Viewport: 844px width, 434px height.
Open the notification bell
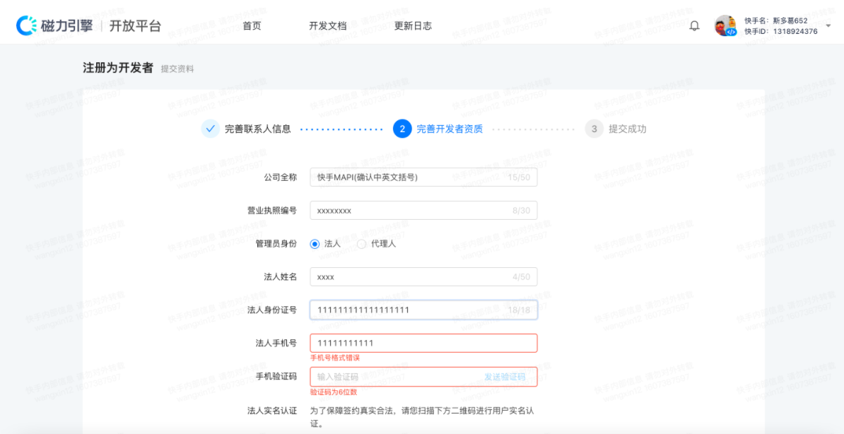point(693,25)
